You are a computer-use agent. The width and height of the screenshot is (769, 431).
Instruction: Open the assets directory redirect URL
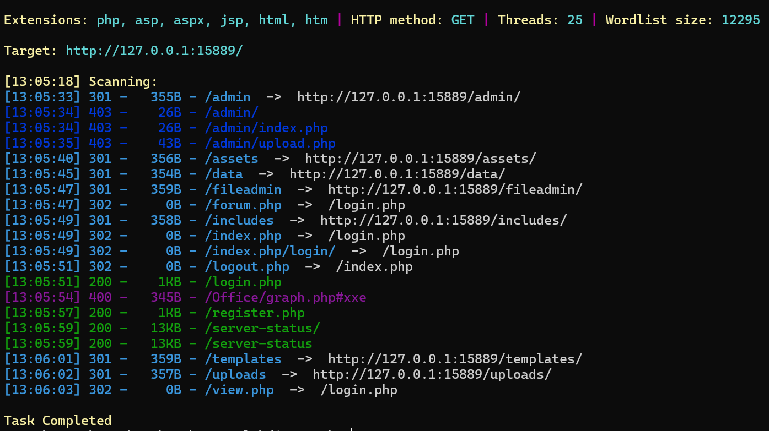pyautogui.click(x=421, y=159)
